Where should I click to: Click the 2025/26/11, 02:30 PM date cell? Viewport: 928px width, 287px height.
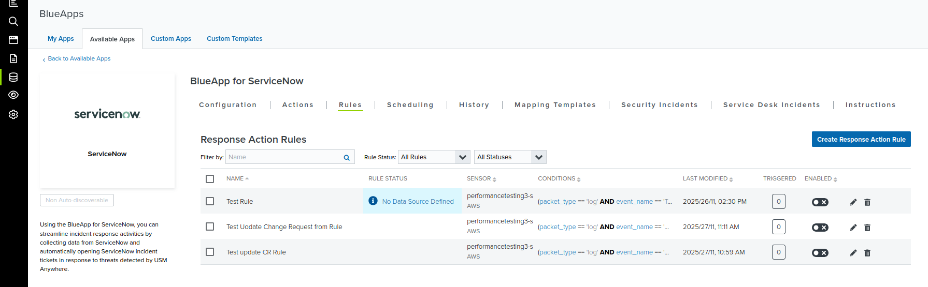pyautogui.click(x=715, y=202)
